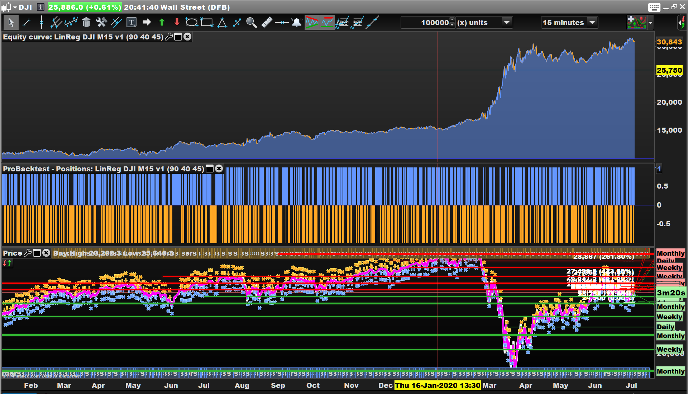Increase the quantity stepper up arrow
688x394 pixels.
tap(452, 20)
